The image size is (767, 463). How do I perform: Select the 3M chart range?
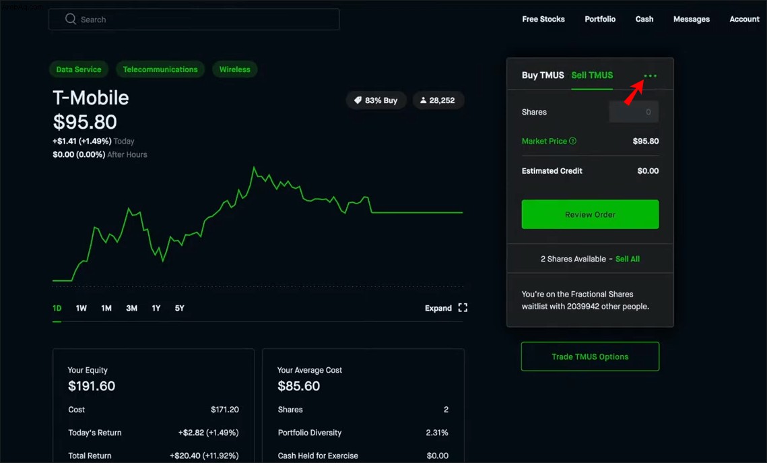[x=131, y=309]
